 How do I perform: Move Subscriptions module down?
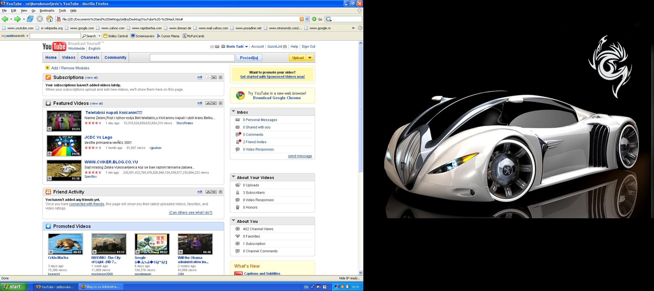point(214,77)
